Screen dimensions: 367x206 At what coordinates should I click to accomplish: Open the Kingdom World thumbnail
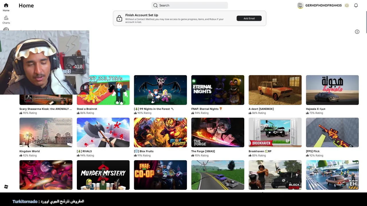tap(46, 132)
